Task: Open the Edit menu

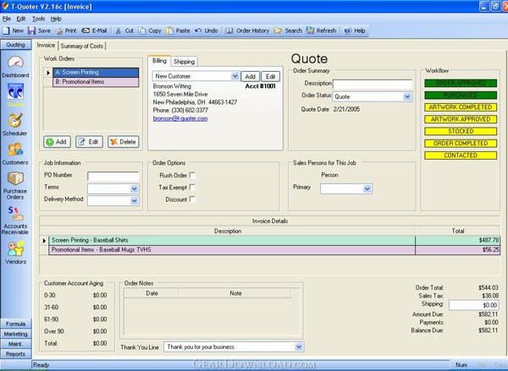Action: pos(21,19)
